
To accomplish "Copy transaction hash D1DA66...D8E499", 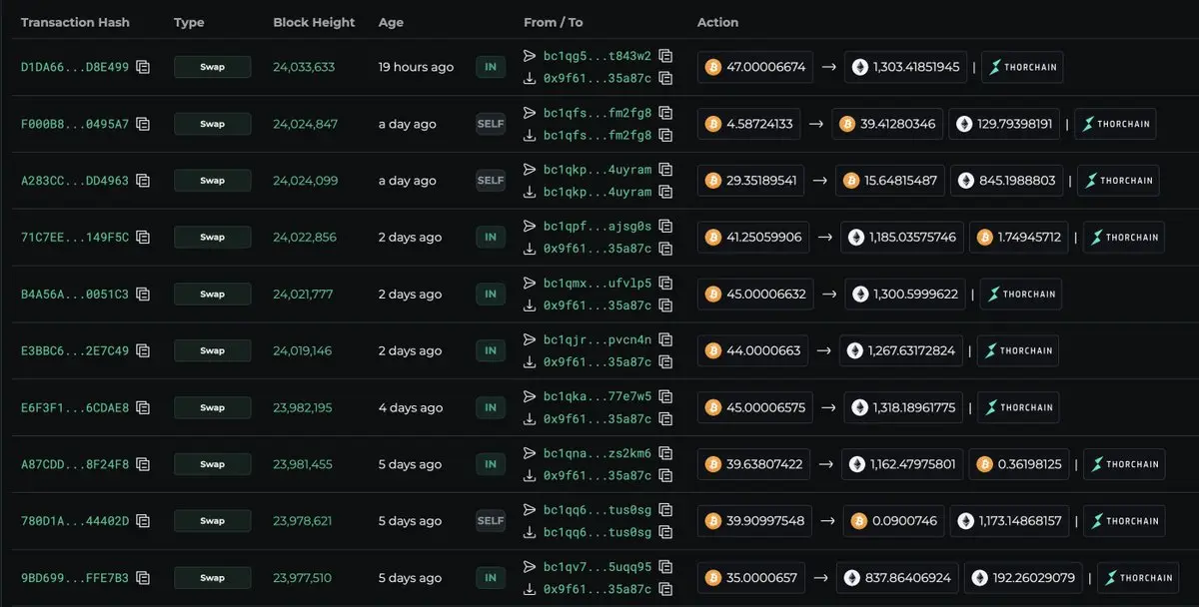I will pyautogui.click(x=144, y=68).
